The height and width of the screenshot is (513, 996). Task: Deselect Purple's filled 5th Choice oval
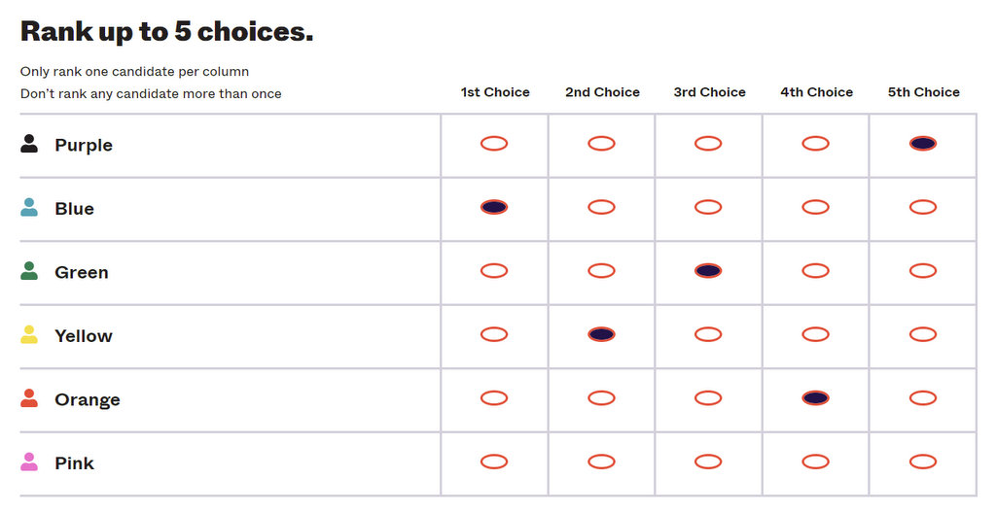[x=922, y=144]
